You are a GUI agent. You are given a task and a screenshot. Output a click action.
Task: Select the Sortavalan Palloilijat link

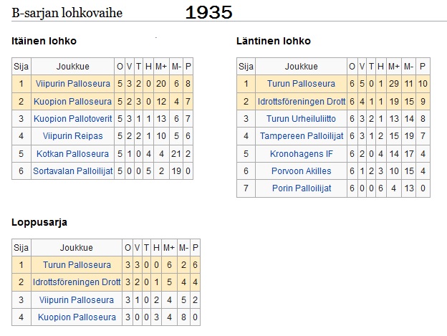[x=72, y=171]
